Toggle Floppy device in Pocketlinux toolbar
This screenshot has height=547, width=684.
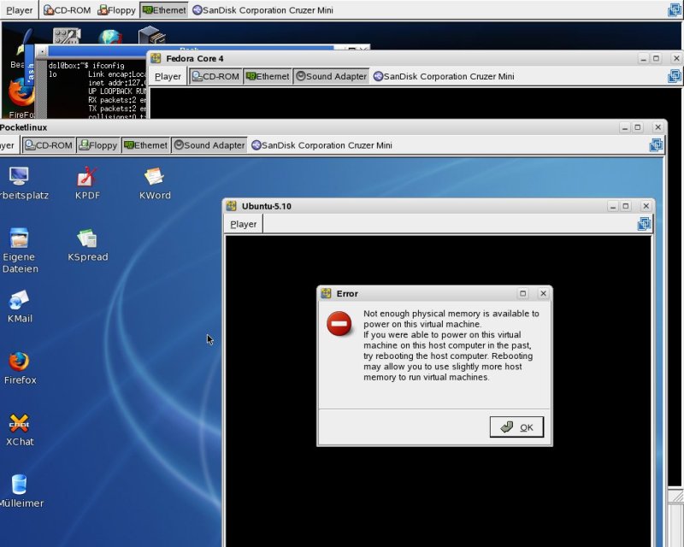tap(97, 145)
